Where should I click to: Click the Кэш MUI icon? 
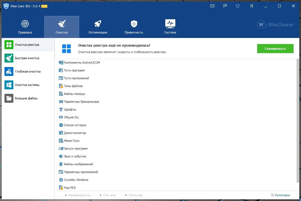[61, 188]
